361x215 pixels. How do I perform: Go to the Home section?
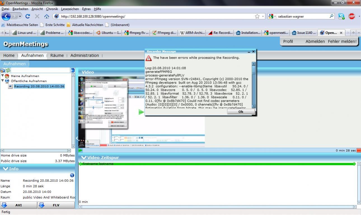9,56
